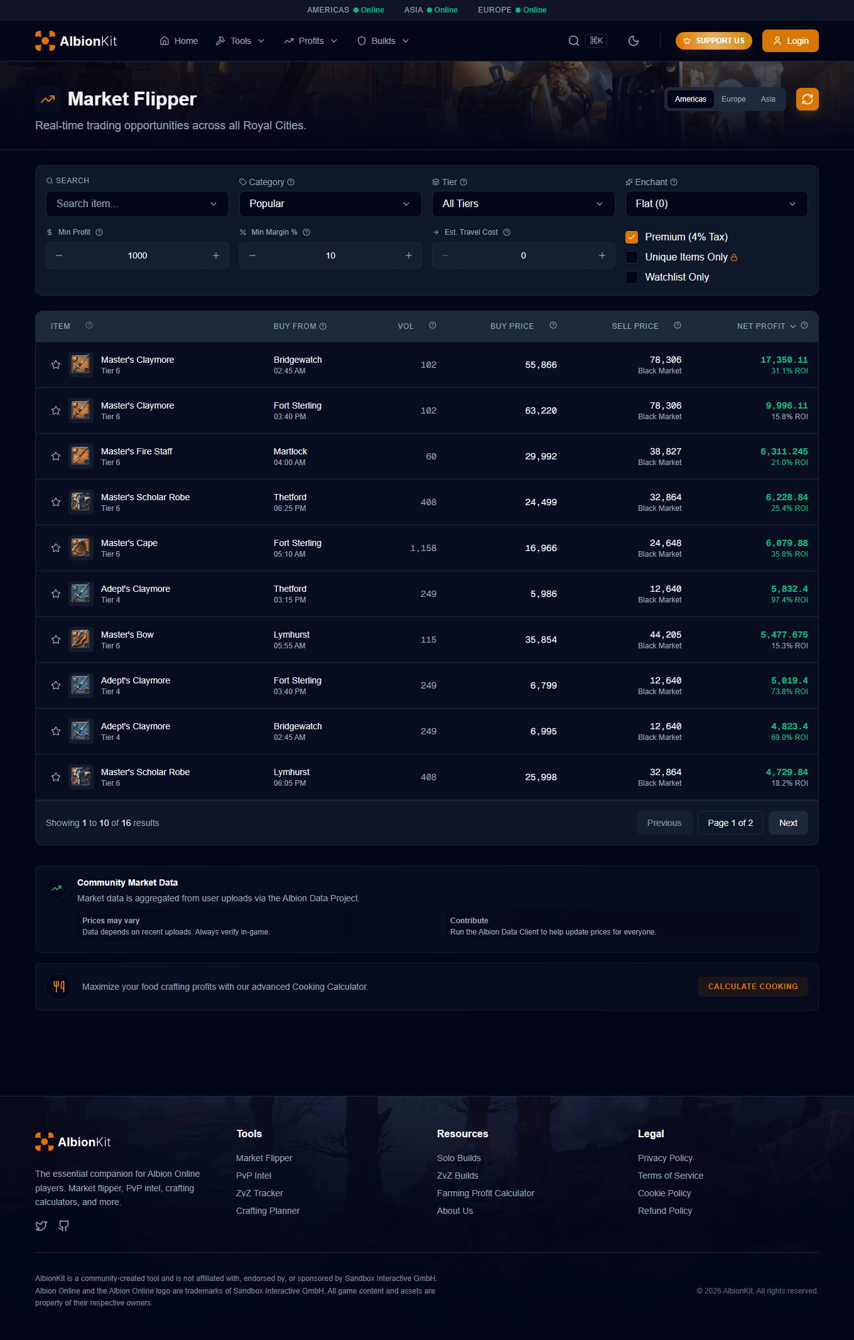Click the Master's Cape item thumbnail
854x1340 pixels.
(80, 548)
